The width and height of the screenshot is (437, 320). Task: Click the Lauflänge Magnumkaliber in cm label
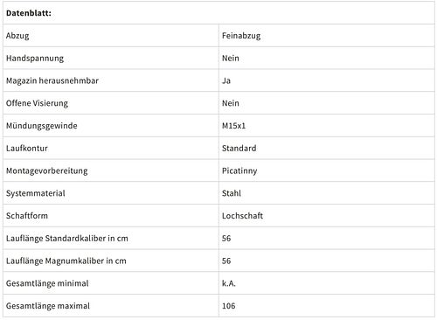pyautogui.click(x=66, y=261)
